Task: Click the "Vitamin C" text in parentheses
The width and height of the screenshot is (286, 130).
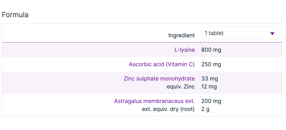Action: (180, 64)
